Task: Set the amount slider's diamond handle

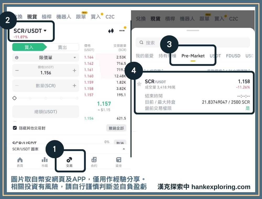Action: (14, 98)
